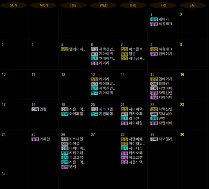
Task: Select the 청약 피코그램 entry on the 26th
Action: [72, 158]
